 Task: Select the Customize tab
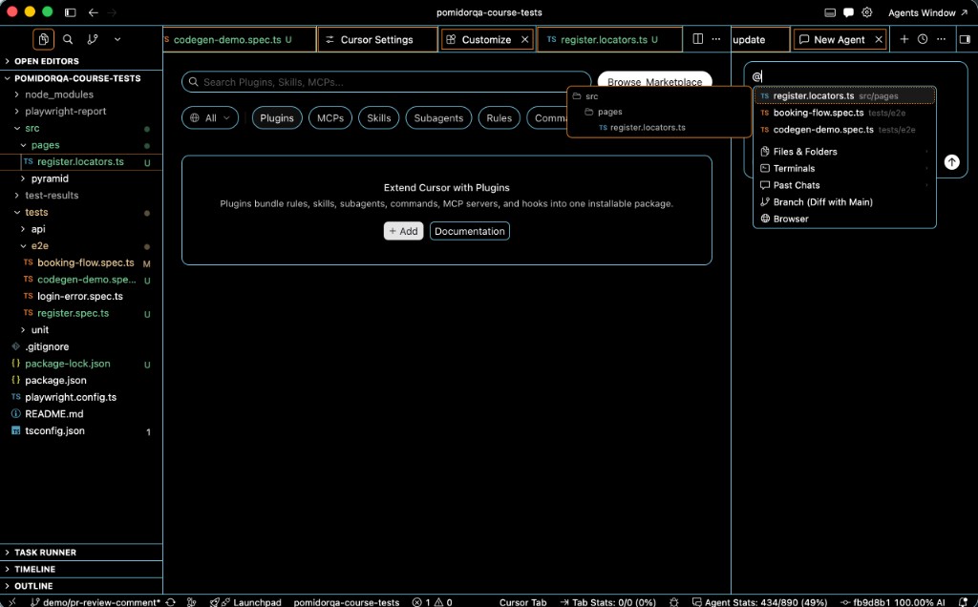point(486,39)
